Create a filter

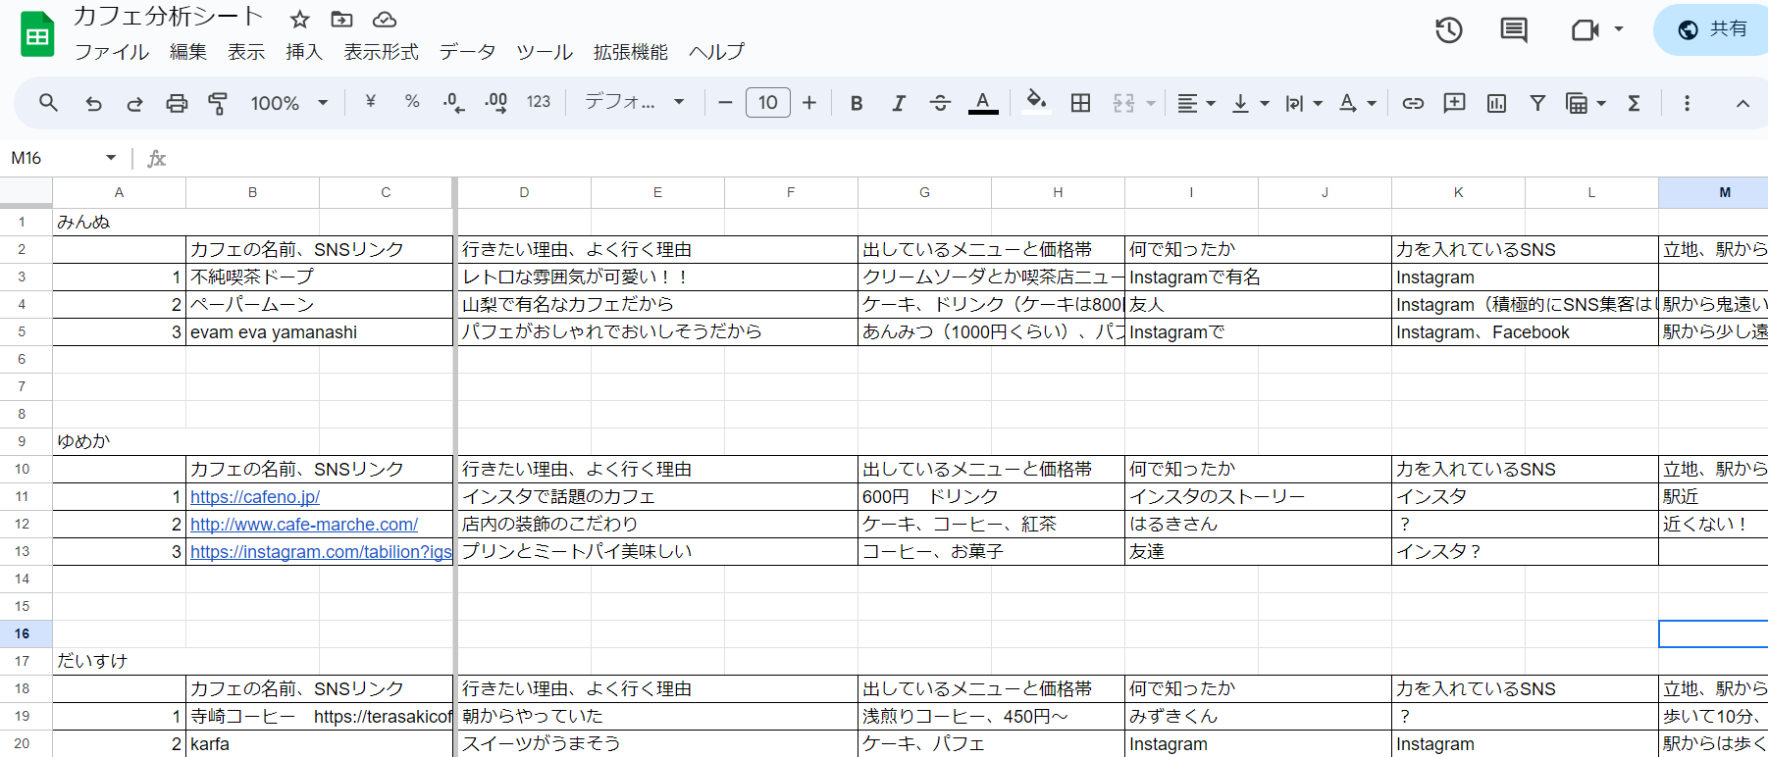[x=1537, y=103]
